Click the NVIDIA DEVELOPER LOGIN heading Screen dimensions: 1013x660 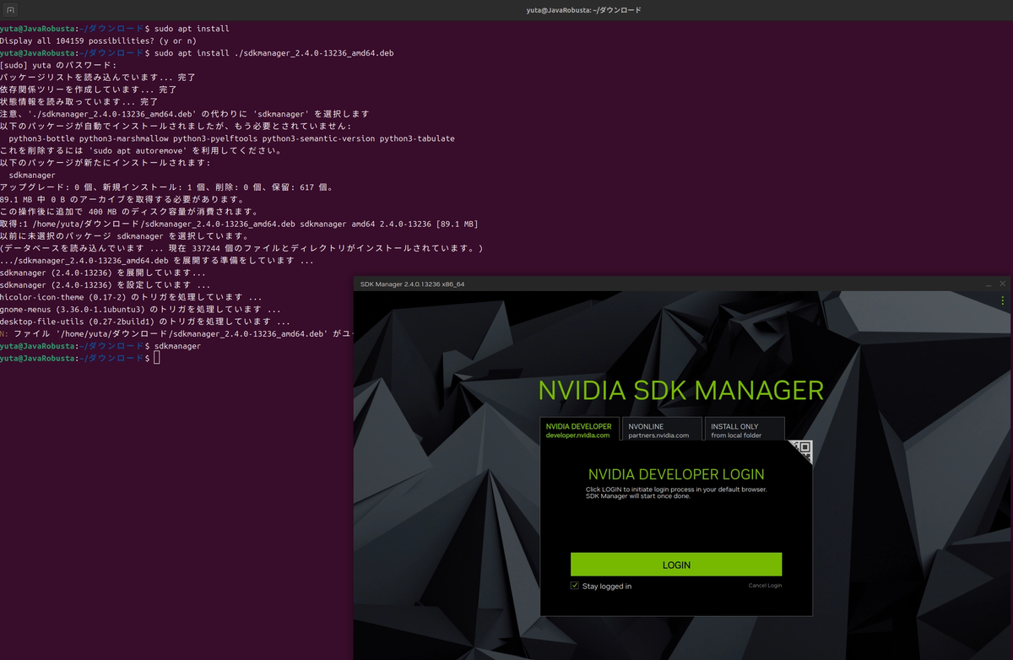[676, 474]
